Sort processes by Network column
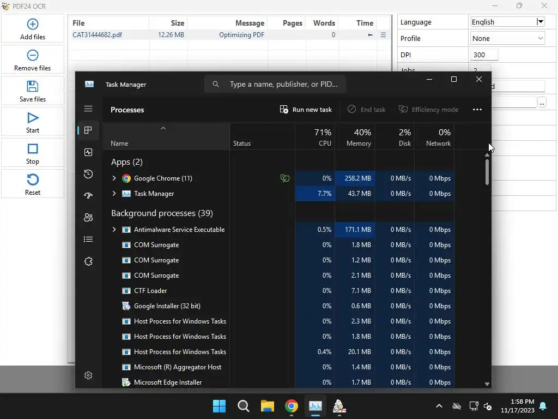Viewport: 558px width, 419px height. pyautogui.click(x=434, y=137)
